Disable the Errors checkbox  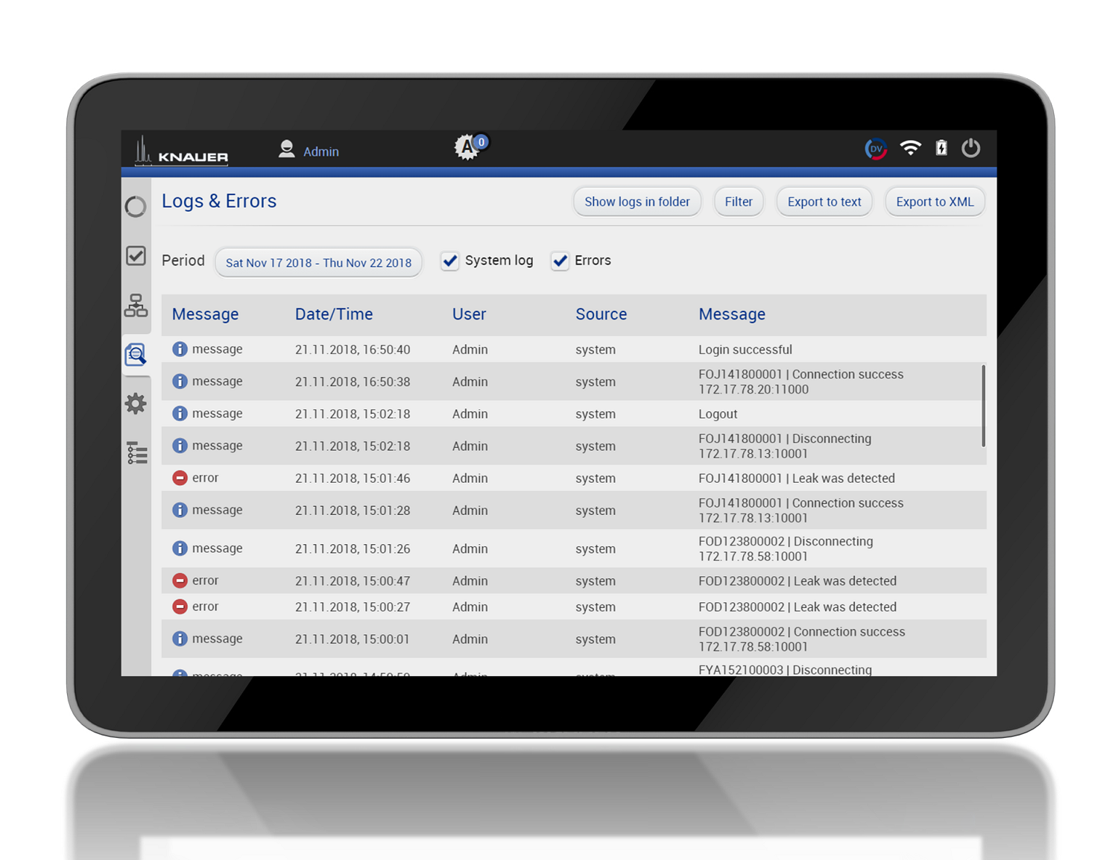pos(560,261)
